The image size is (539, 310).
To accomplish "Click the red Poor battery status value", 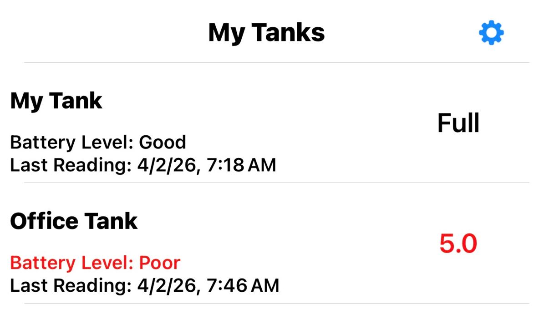I will coord(159,263).
